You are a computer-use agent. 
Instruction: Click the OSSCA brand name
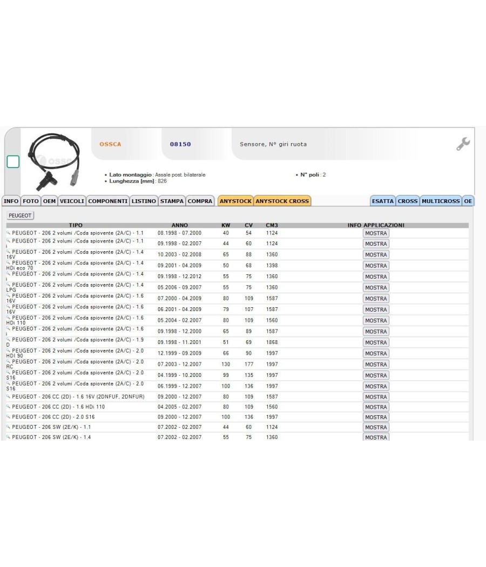[110, 144]
